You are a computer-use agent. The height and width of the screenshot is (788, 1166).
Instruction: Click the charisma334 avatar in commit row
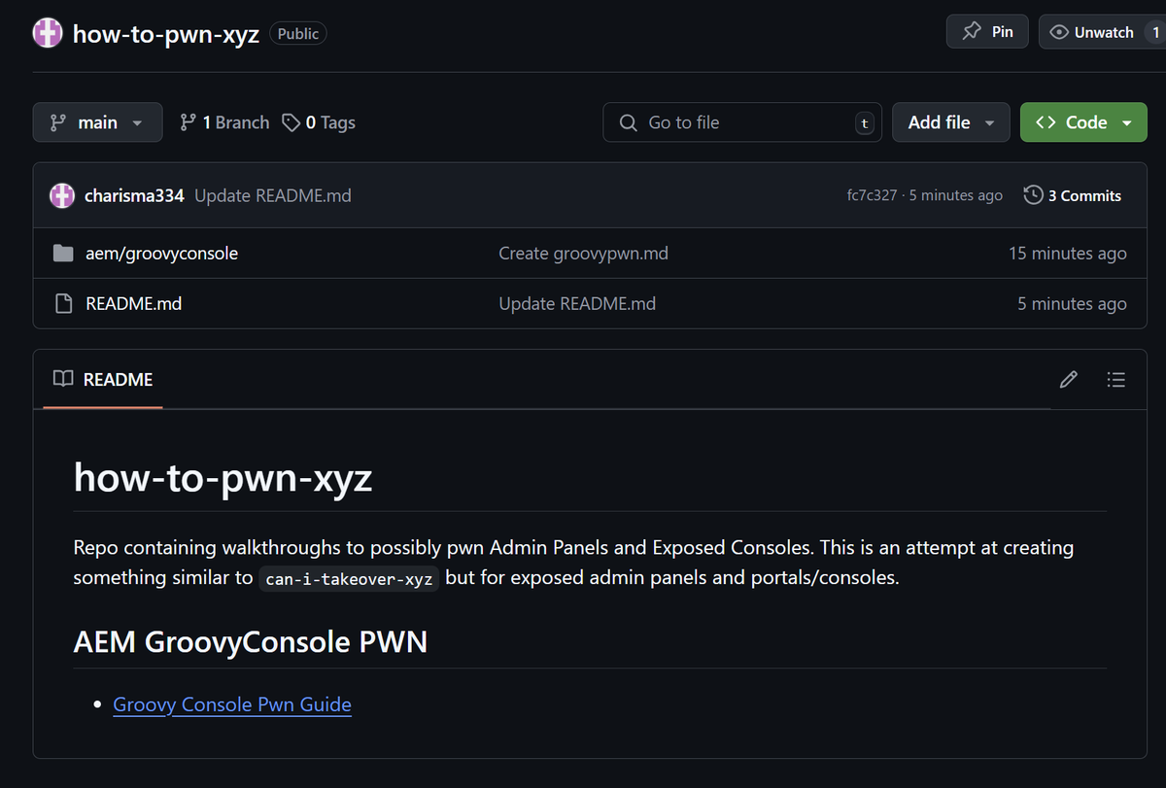(62, 195)
